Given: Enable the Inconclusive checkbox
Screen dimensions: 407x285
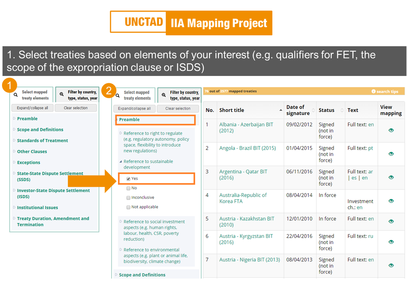Looking at the screenshot, I should pyautogui.click(x=128, y=198).
